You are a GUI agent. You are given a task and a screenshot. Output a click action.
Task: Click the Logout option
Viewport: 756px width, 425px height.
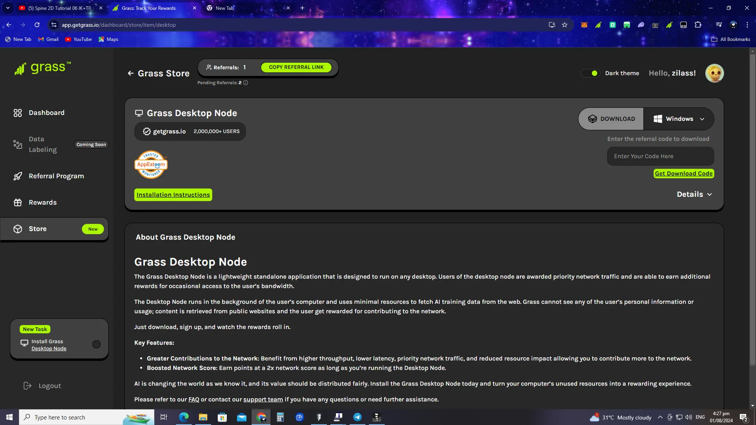(x=42, y=386)
